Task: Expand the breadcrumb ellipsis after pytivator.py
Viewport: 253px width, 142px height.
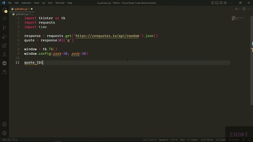Action: click(x=32, y=14)
